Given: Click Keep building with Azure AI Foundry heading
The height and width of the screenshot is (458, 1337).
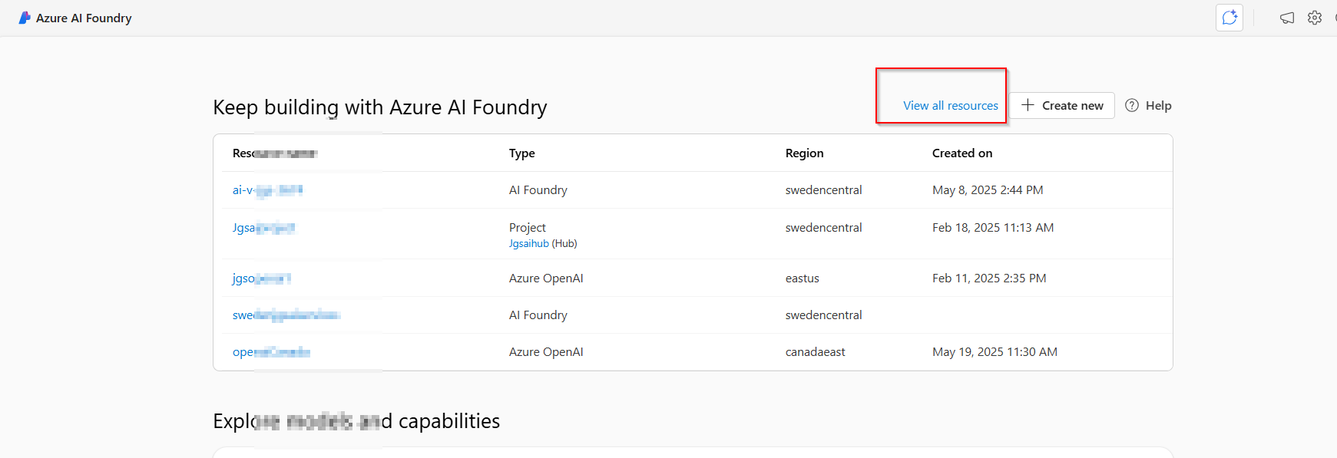Looking at the screenshot, I should 380,107.
